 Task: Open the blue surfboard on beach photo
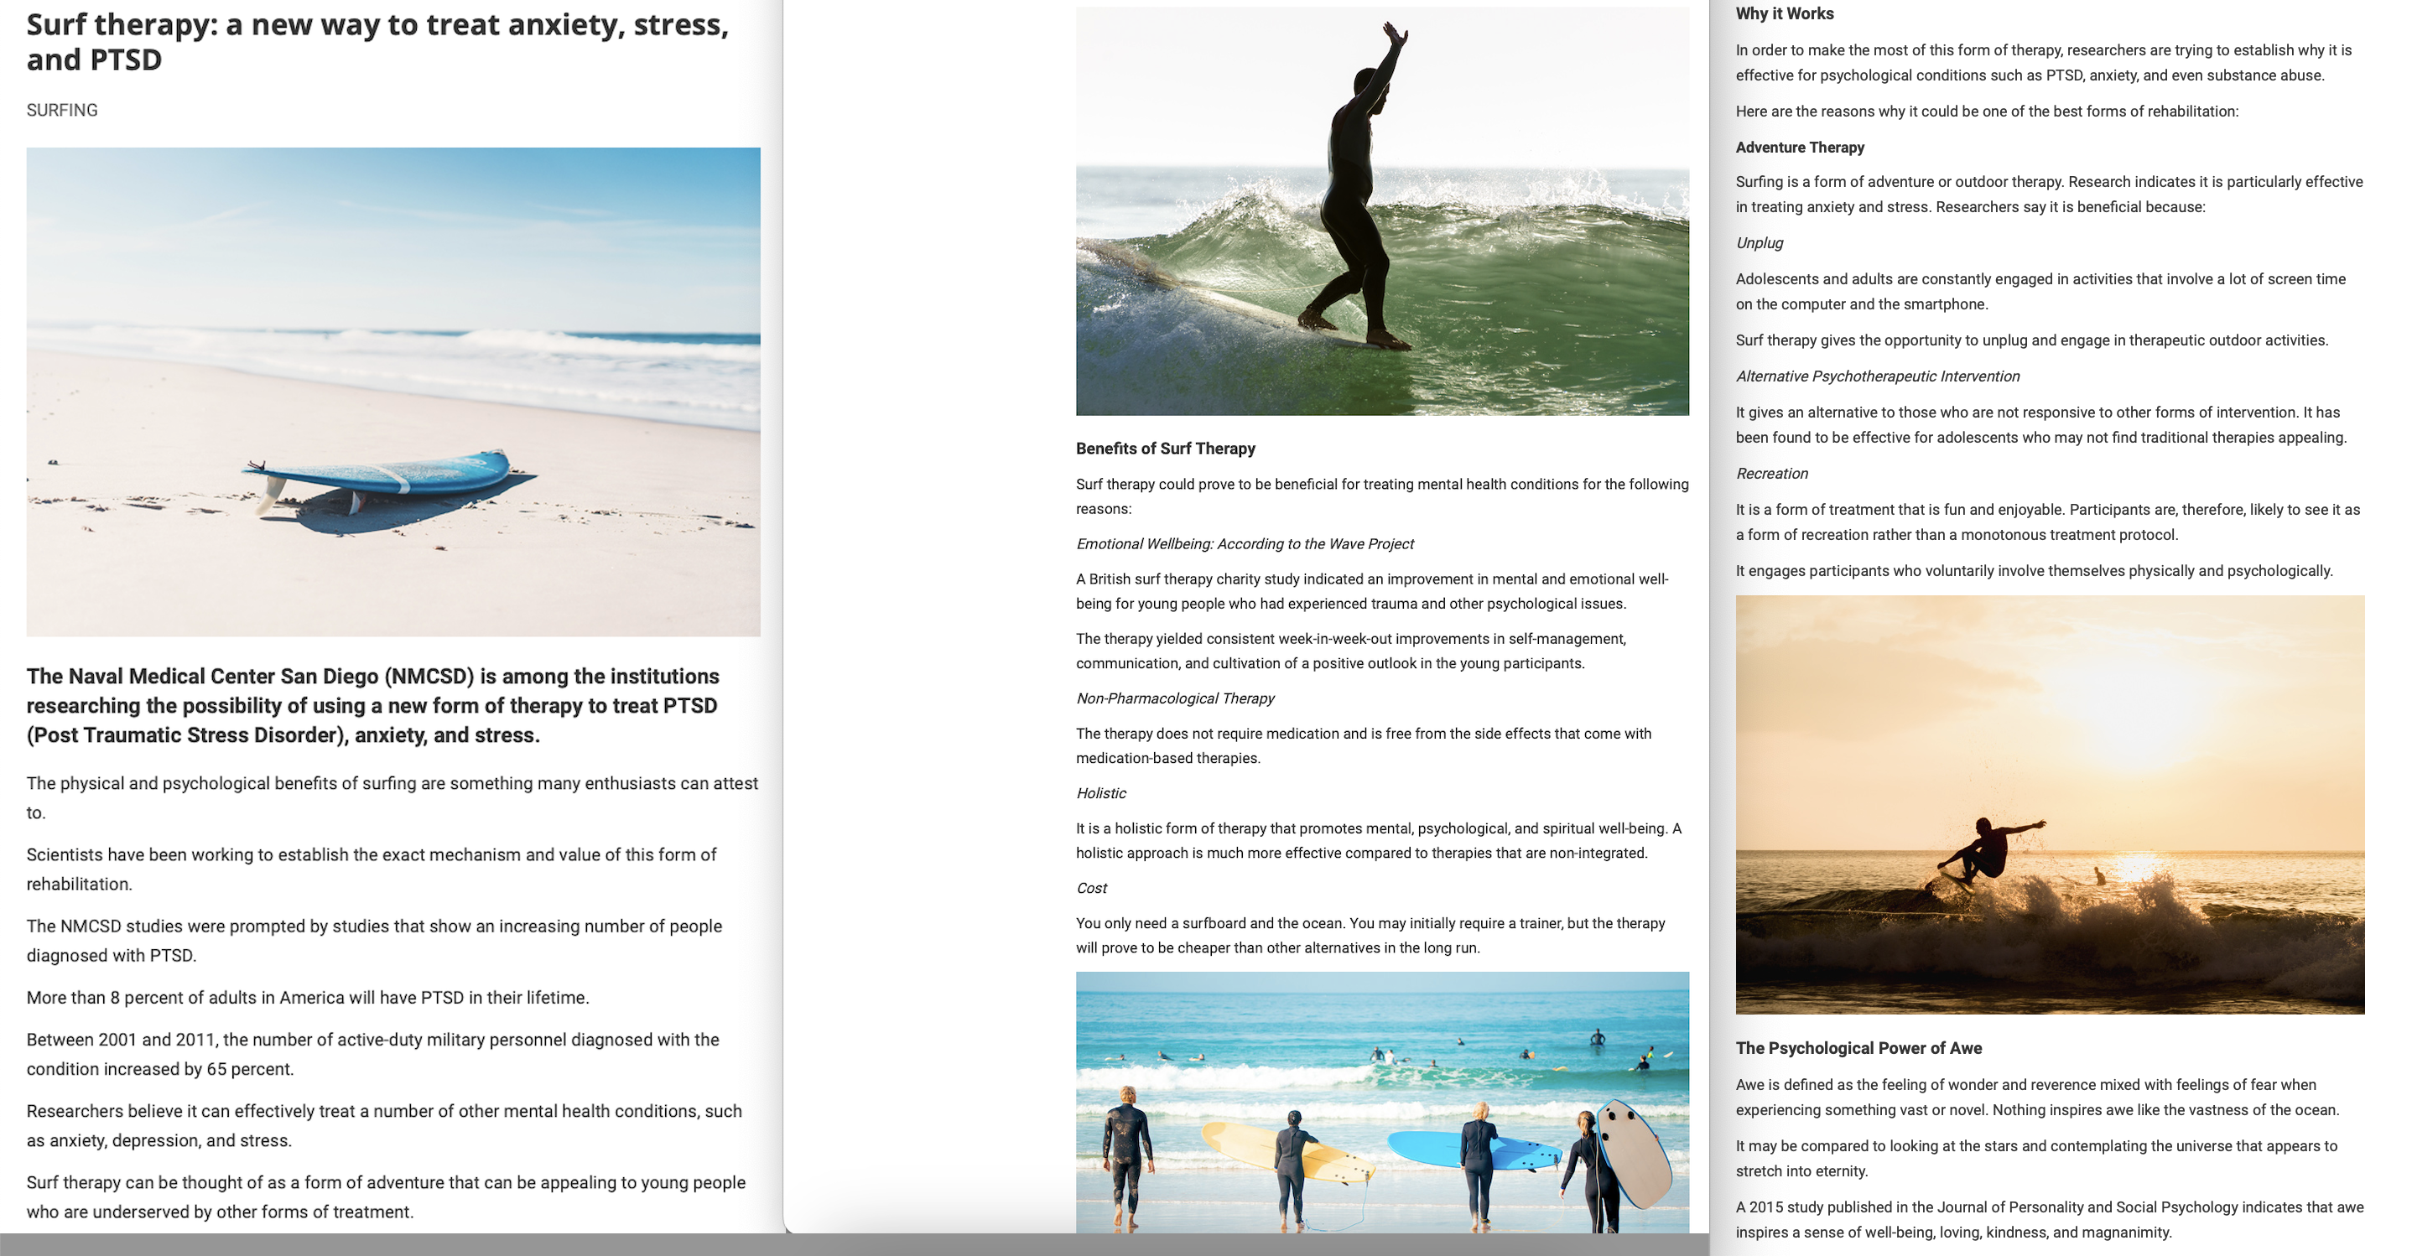click(x=393, y=392)
